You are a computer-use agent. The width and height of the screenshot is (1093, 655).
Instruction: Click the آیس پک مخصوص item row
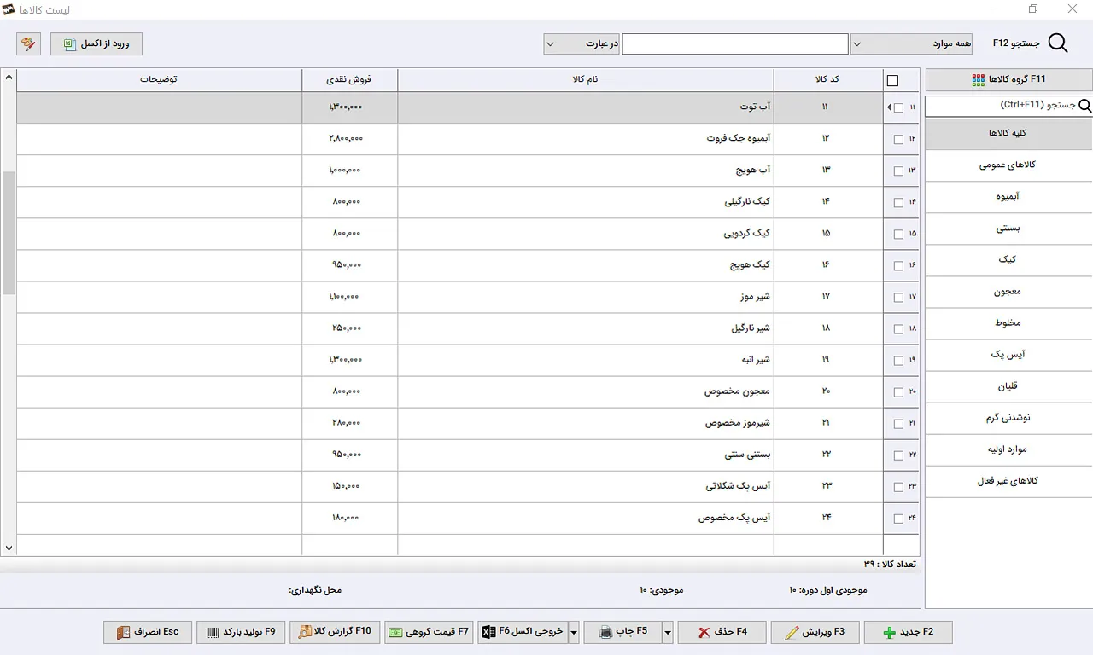pos(468,519)
